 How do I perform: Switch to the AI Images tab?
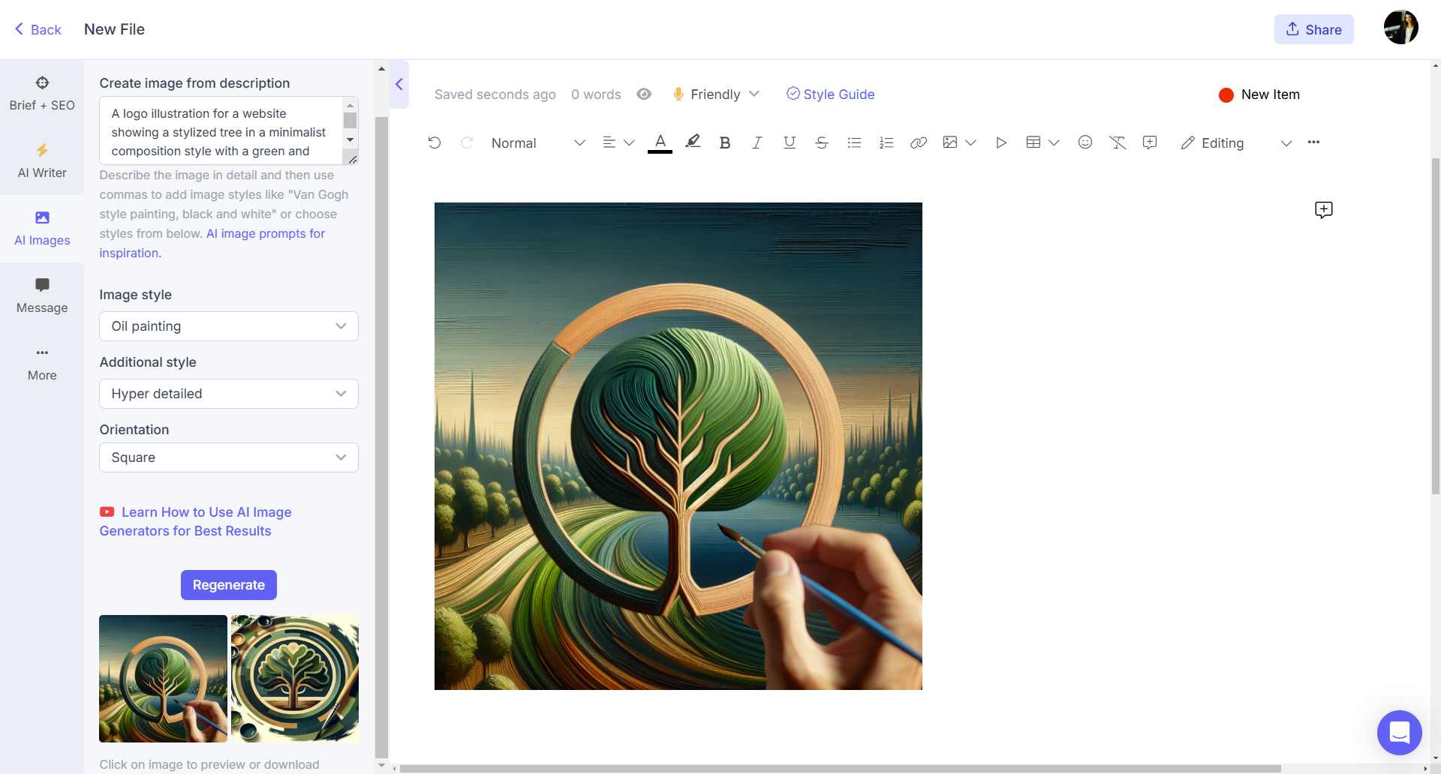42,229
